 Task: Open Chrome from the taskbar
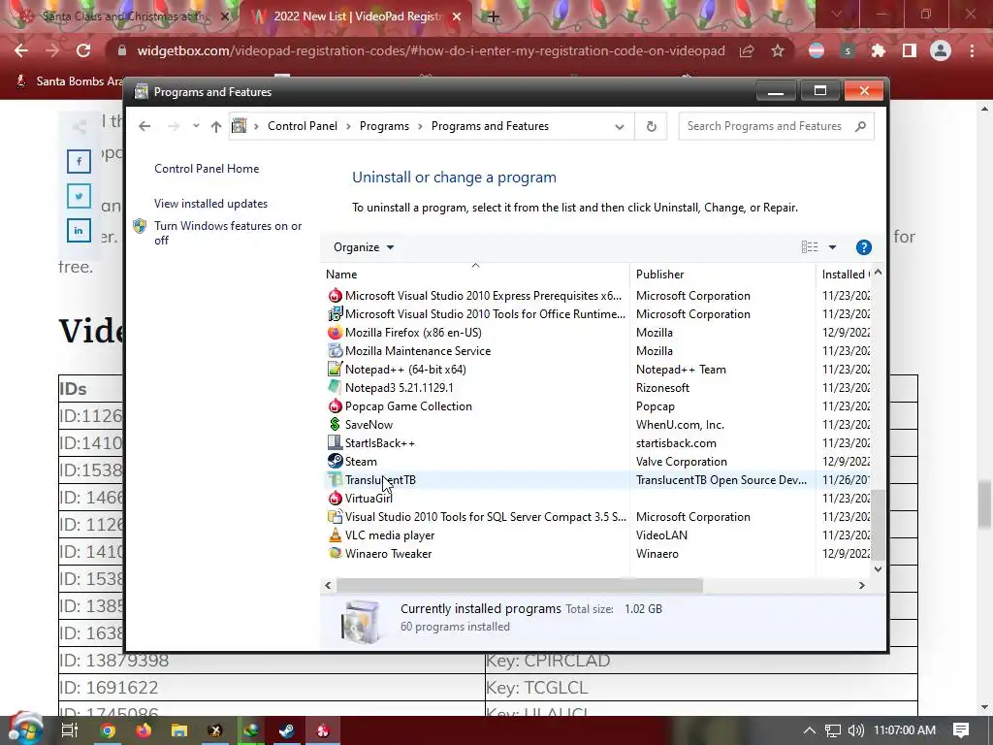[109, 731]
